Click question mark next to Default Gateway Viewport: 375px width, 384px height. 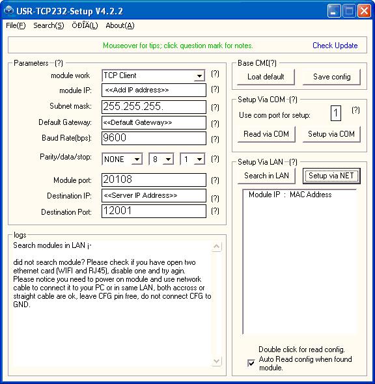215,124
